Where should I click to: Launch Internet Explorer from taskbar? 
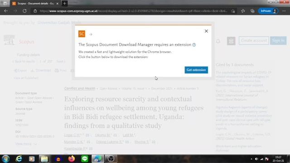(x=19, y=159)
